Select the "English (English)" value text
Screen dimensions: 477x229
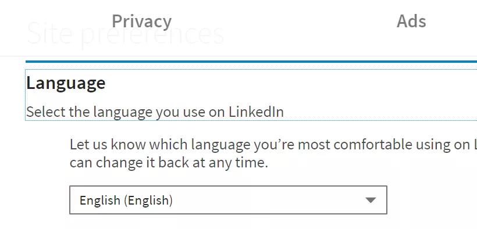[126, 201]
